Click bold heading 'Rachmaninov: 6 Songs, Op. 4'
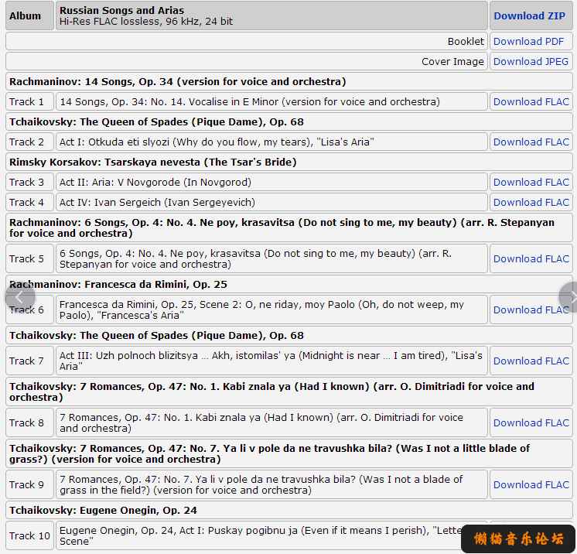577x554 pixels. pos(282,227)
